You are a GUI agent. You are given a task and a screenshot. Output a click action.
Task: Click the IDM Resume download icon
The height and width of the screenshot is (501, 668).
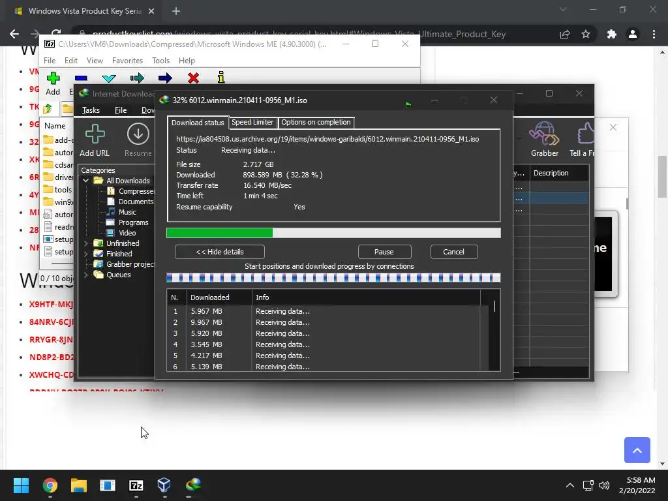pos(138,134)
